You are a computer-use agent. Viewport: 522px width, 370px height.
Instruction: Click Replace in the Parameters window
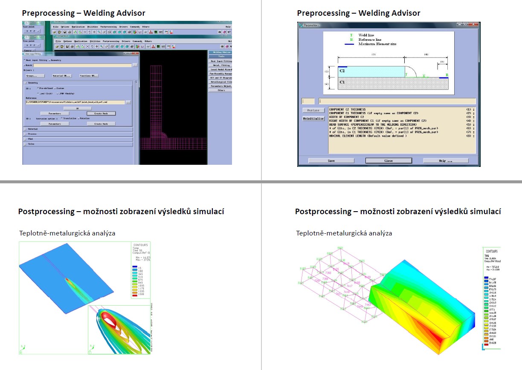[x=313, y=110]
